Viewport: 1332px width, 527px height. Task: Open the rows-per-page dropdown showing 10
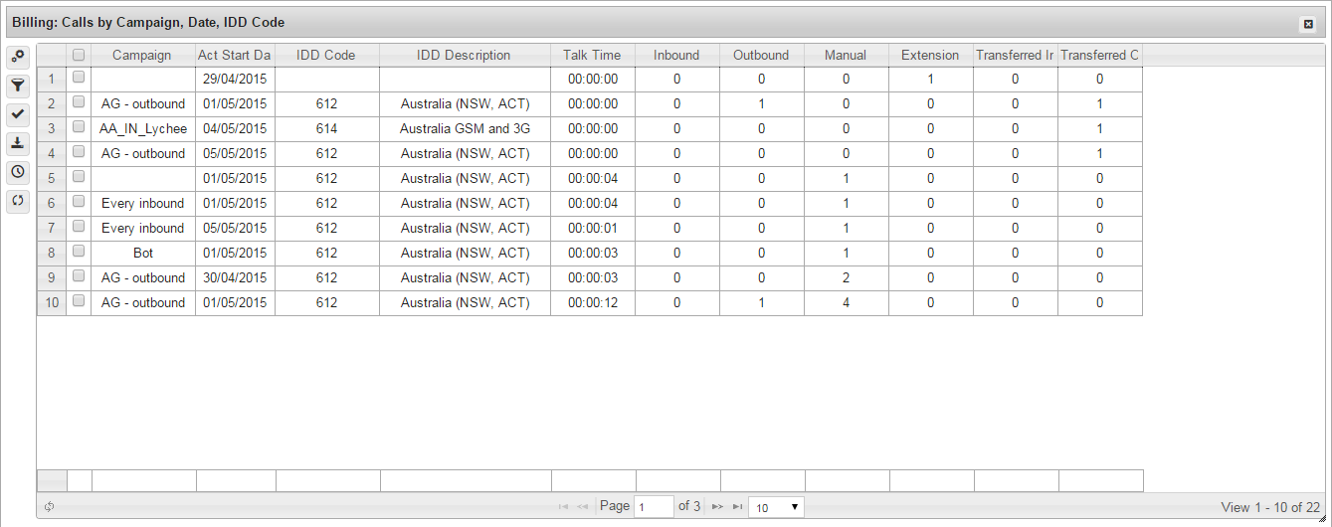(776, 507)
